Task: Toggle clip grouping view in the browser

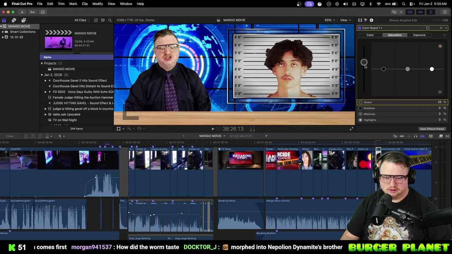Action: (96, 20)
